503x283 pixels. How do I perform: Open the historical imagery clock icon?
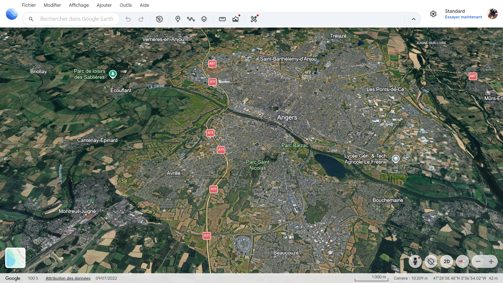click(159, 19)
